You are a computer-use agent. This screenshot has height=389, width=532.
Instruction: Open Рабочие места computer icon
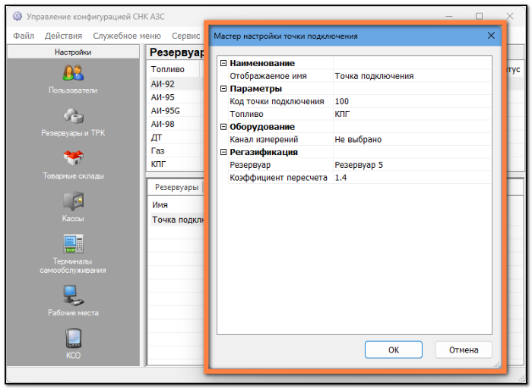tap(73, 295)
